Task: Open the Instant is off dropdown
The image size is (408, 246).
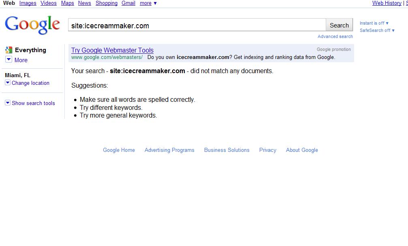Action: [374, 23]
